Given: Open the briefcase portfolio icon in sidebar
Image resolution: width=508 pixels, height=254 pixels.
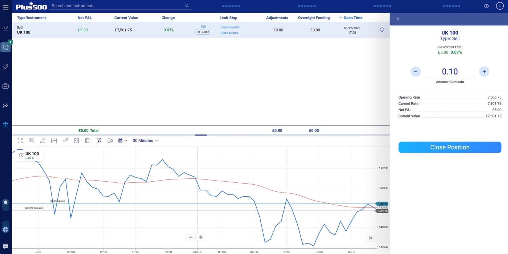Looking at the screenshot, I should (6, 86).
